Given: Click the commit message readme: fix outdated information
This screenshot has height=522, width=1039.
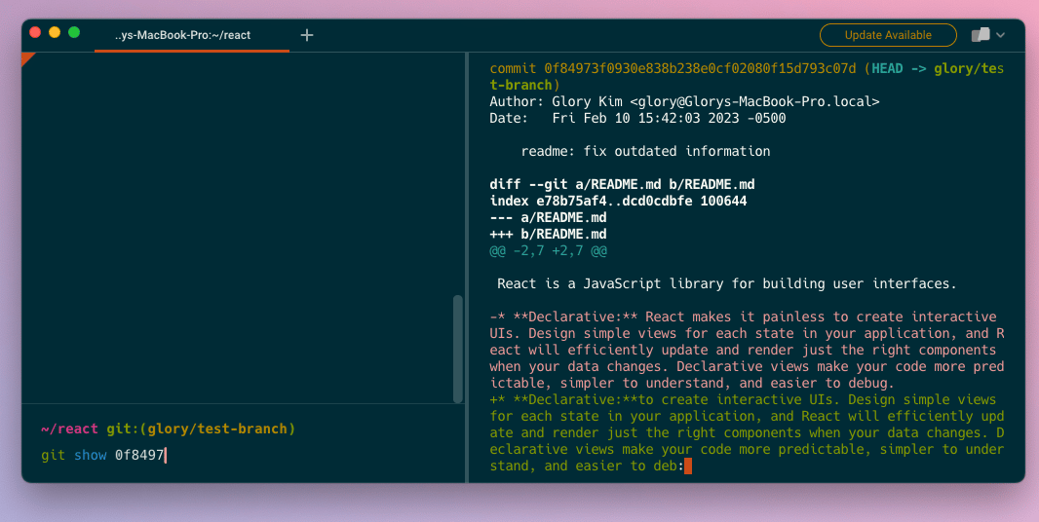Looking at the screenshot, I should coord(645,151).
